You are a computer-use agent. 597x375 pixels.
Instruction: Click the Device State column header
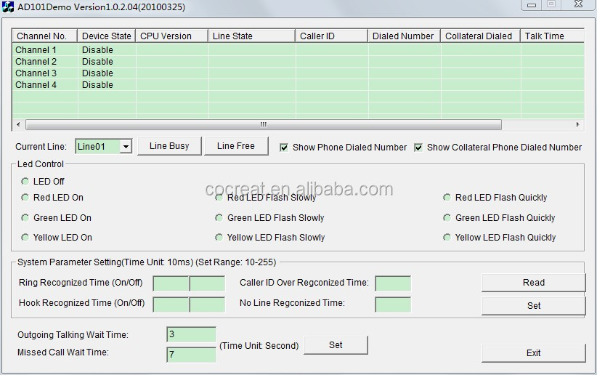pos(107,36)
